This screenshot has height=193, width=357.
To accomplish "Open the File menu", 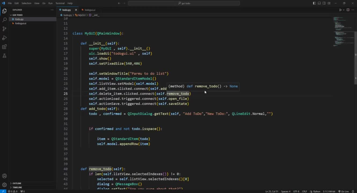I will pos(10,3).
